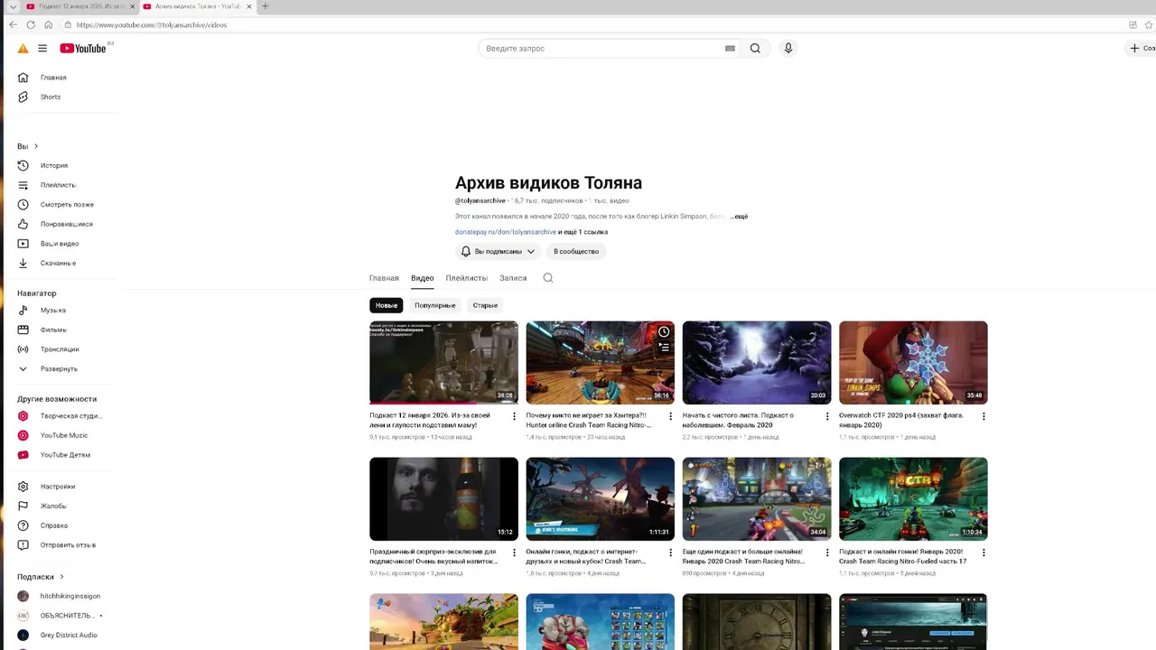Close the Архив видиков Толяна browser tab

coord(249,6)
